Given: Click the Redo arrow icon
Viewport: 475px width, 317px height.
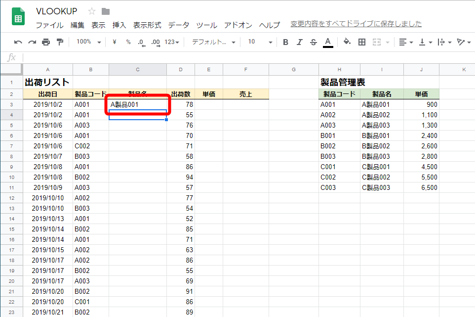Looking at the screenshot, I should 32,42.
